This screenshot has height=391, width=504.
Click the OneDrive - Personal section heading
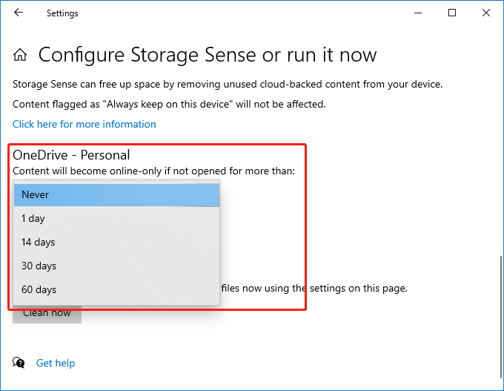coord(71,155)
